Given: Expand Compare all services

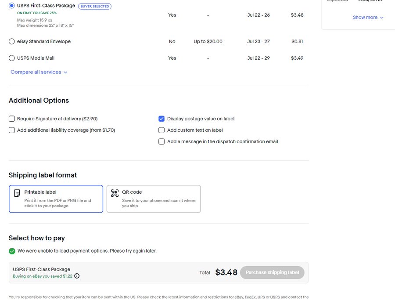Looking at the screenshot, I should click(x=39, y=72).
